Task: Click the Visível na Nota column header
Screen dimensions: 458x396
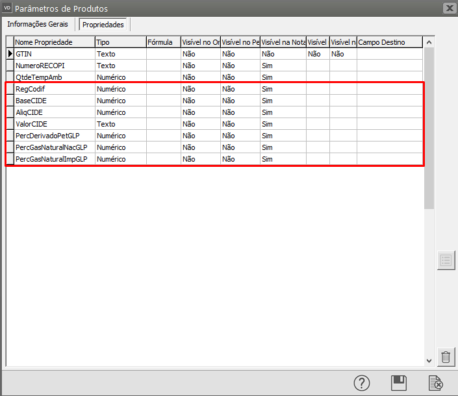Action: pyautogui.click(x=283, y=42)
